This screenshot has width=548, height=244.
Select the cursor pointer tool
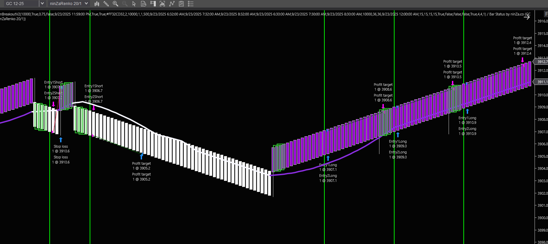pos(134,4)
